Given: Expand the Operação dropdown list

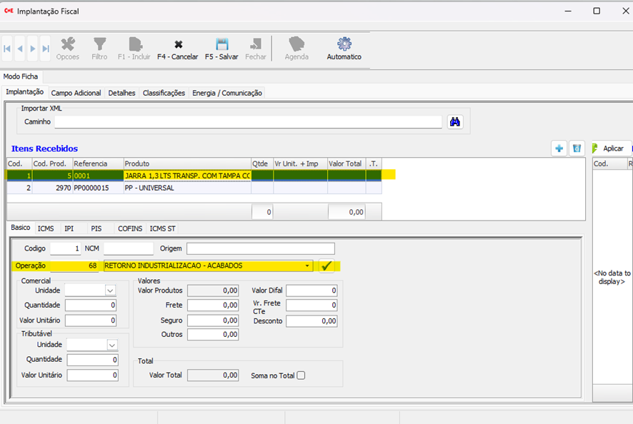Looking at the screenshot, I should [x=308, y=266].
